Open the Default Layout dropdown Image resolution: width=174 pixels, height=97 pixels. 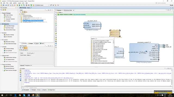click(42, 5)
